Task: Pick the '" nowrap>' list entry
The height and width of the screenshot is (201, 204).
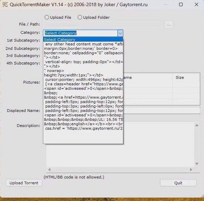Action: [83, 71]
